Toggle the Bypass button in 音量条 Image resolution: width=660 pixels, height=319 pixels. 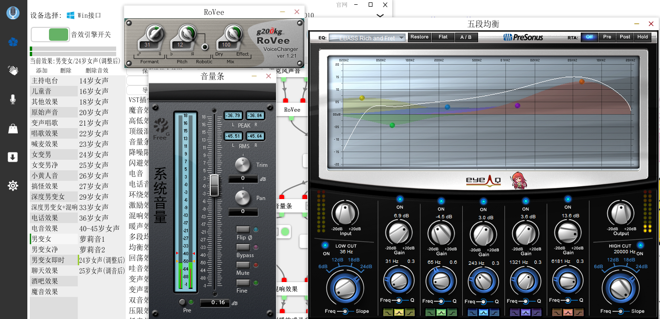point(243,247)
